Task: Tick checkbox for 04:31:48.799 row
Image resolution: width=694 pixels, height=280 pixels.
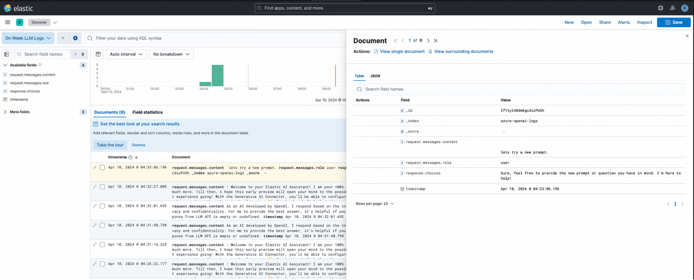Action: tap(102, 226)
